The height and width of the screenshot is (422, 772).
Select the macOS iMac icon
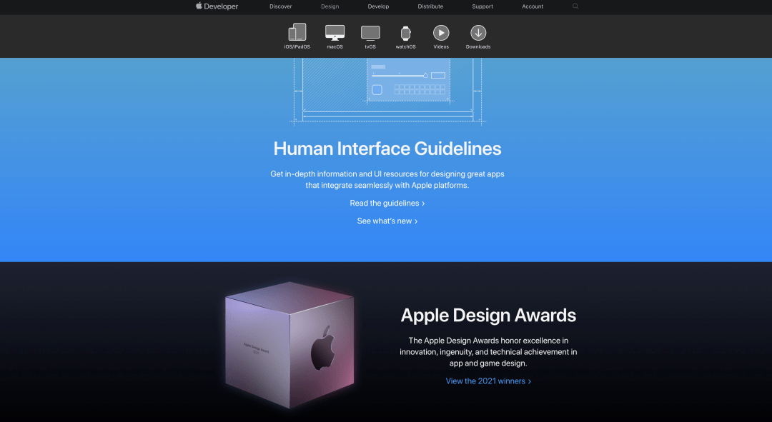point(335,32)
